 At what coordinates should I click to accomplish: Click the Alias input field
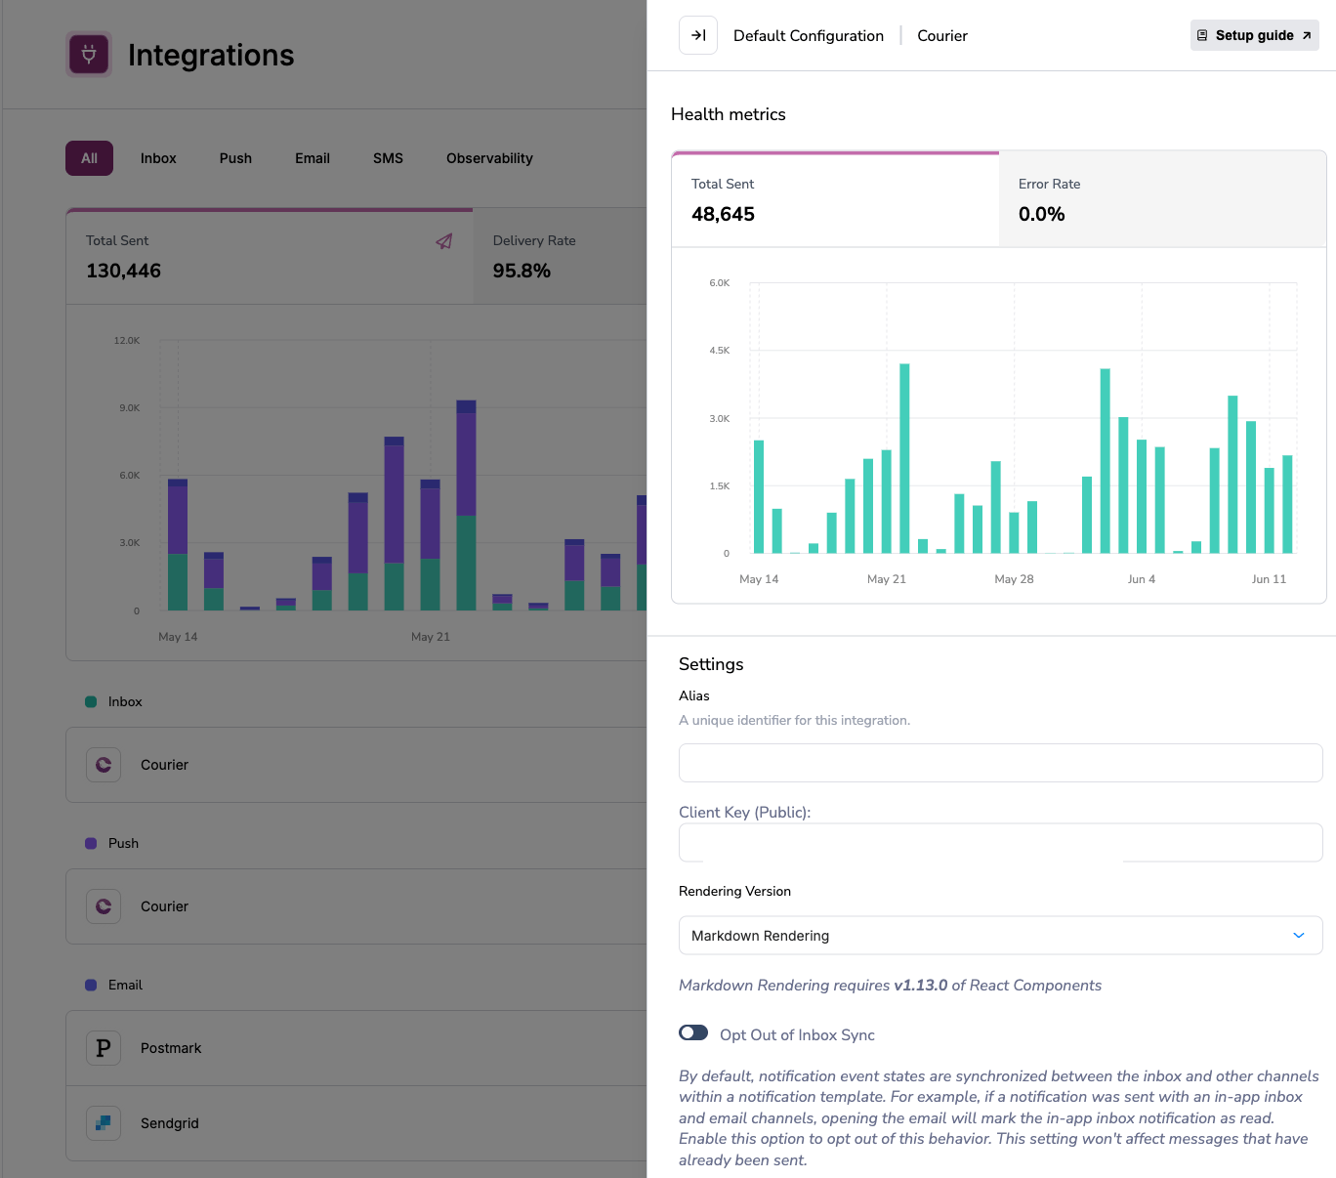(x=1000, y=763)
